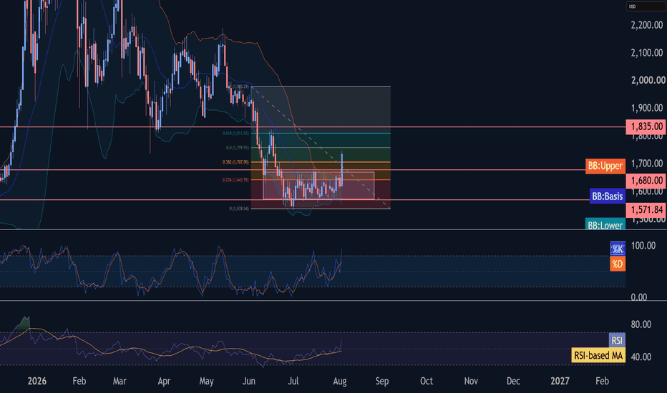
Task: Click the 80.00 RSI scale value
Action: (x=641, y=324)
